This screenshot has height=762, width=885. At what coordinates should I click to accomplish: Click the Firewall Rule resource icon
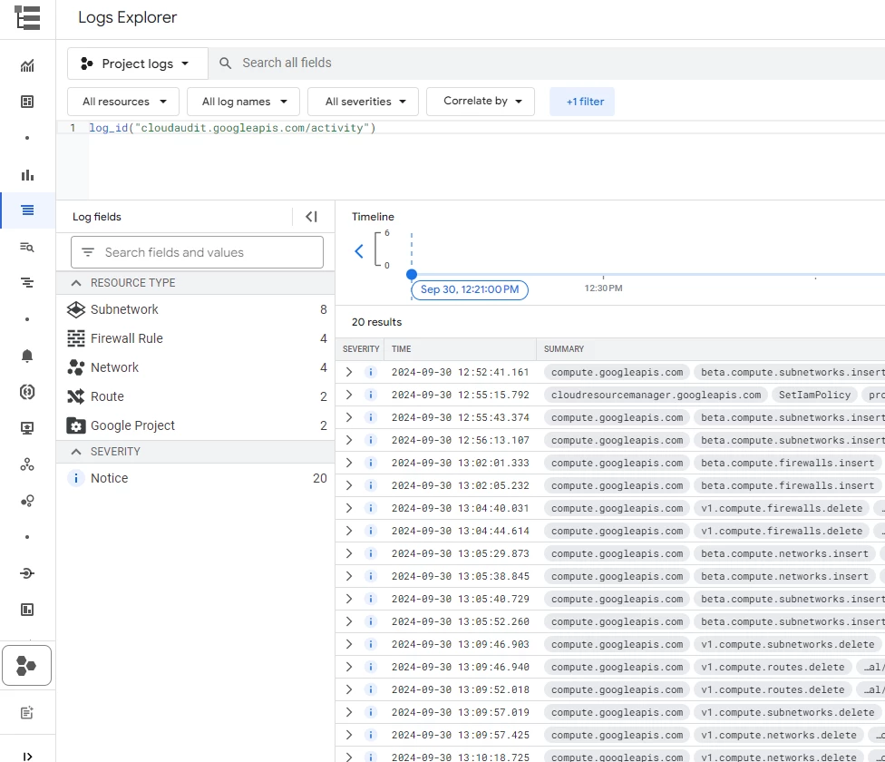(x=76, y=338)
